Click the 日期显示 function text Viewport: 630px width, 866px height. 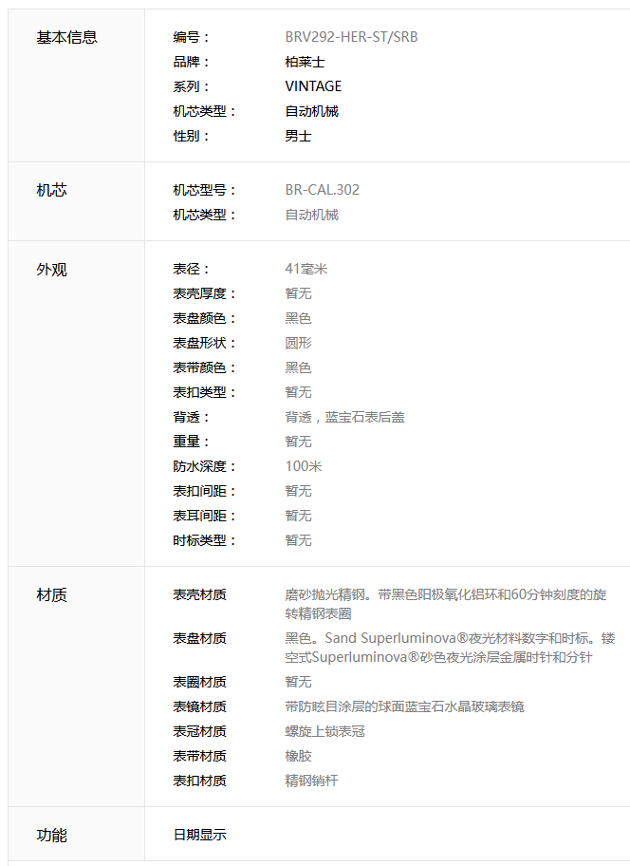(x=199, y=835)
